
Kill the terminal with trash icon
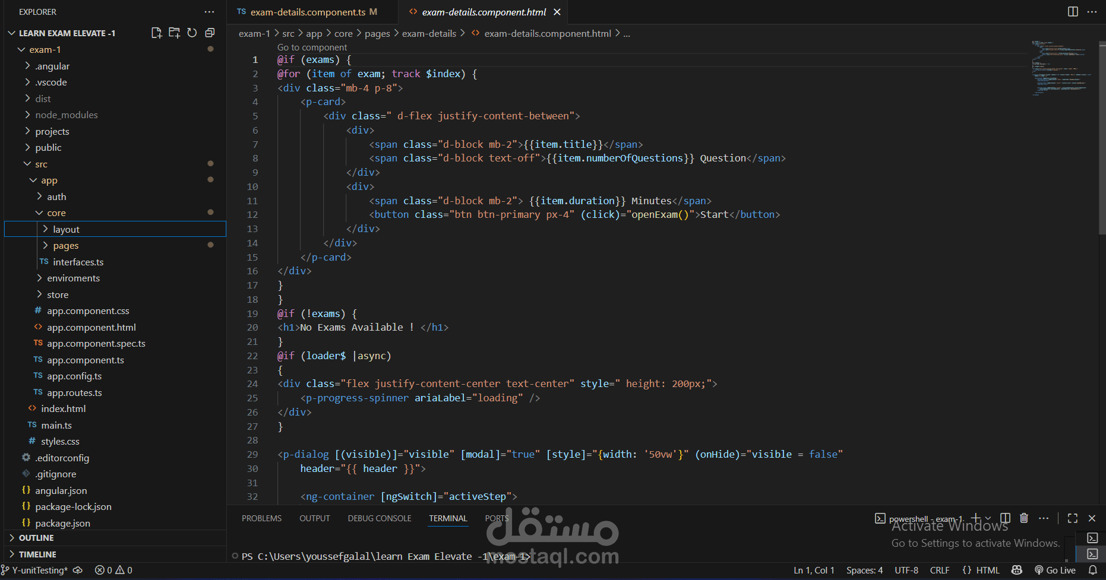pyautogui.click(x=1024, y=518)
